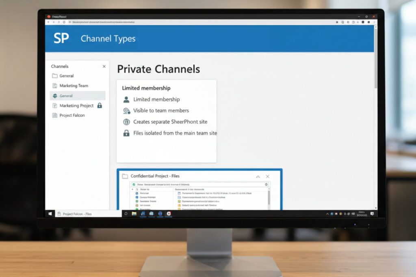416x277 pixels.
Task: Close the Confidential Project - Files panel
Action: (x=267, y=176)
